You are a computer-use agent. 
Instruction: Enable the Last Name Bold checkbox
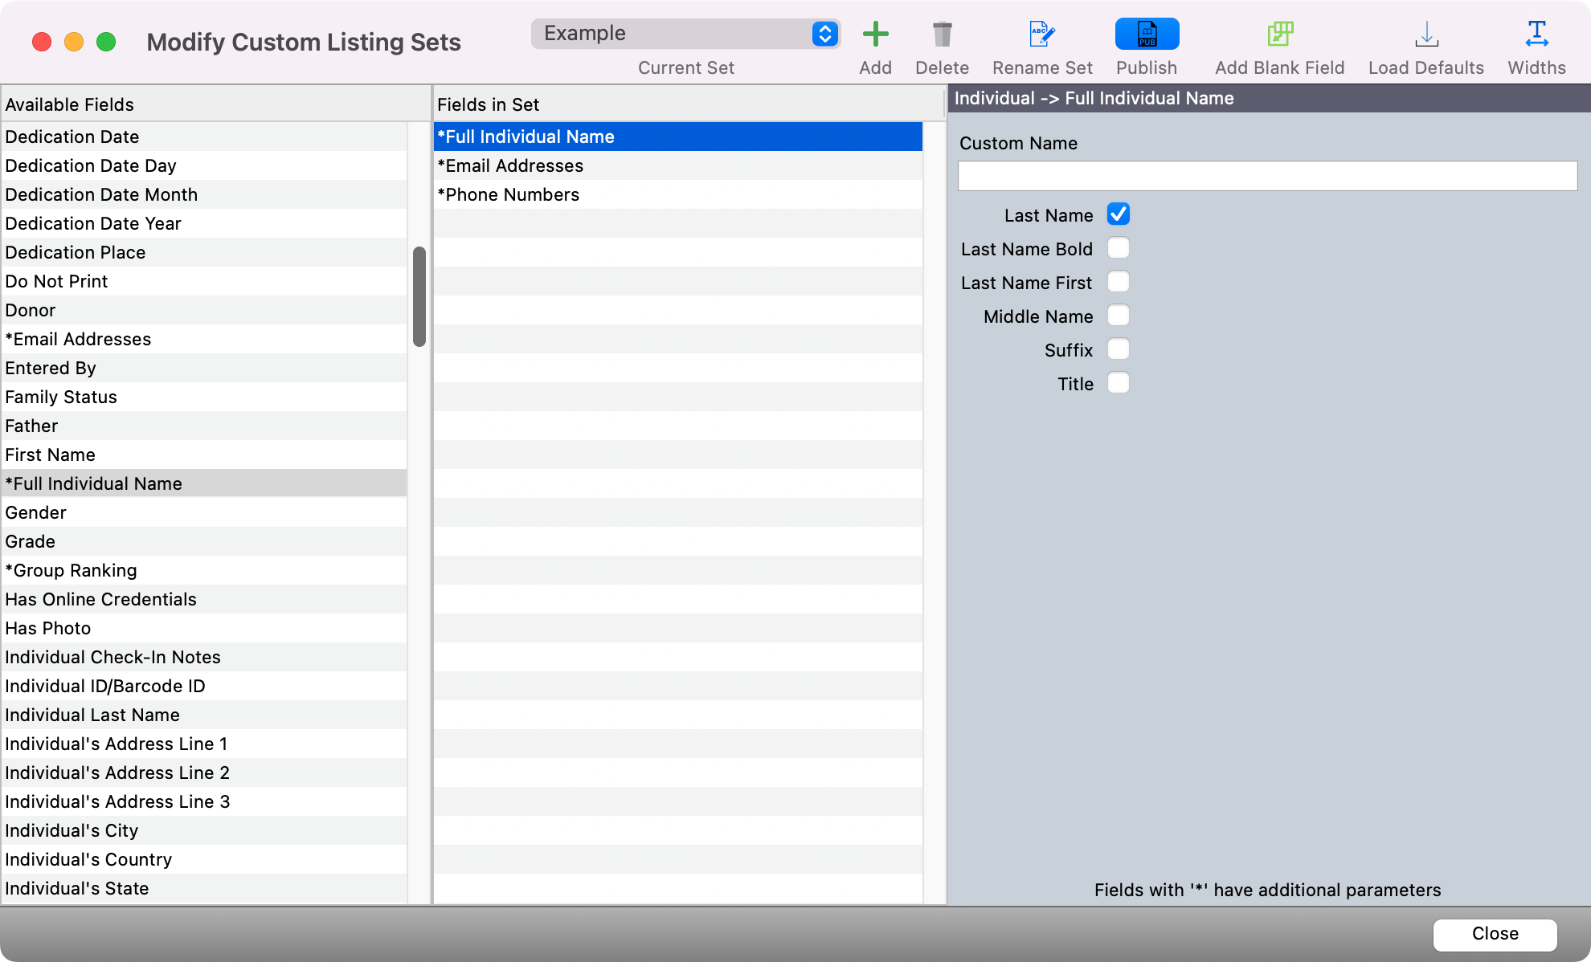[1118, 248]
